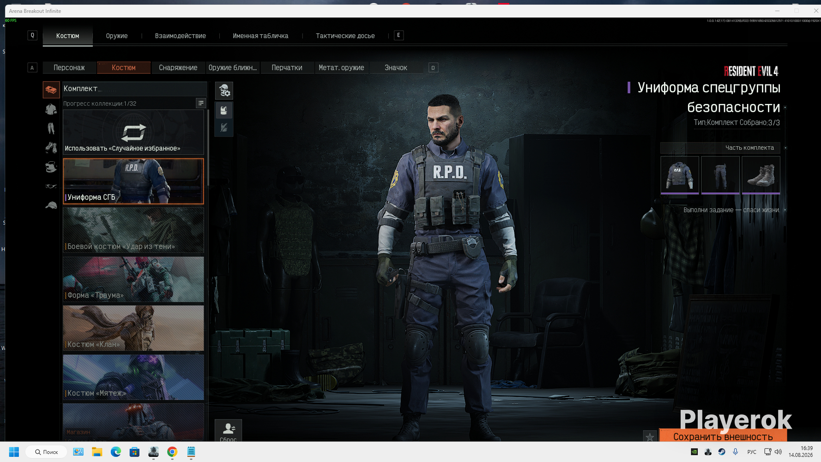Screen dimensions: 821x462
Task: View the boots set piece
Action: coord(761,175)
